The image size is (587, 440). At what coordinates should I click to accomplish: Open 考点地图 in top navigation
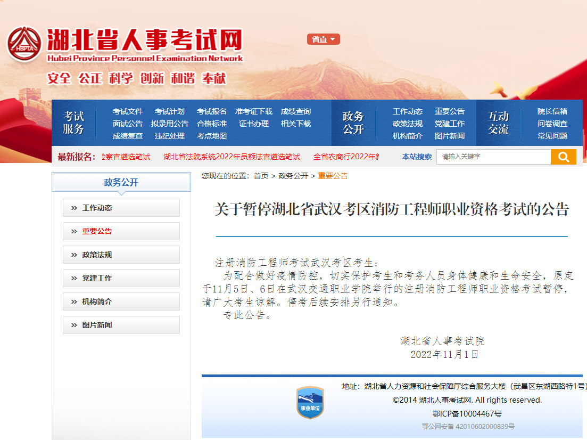(x=212, y=136)
